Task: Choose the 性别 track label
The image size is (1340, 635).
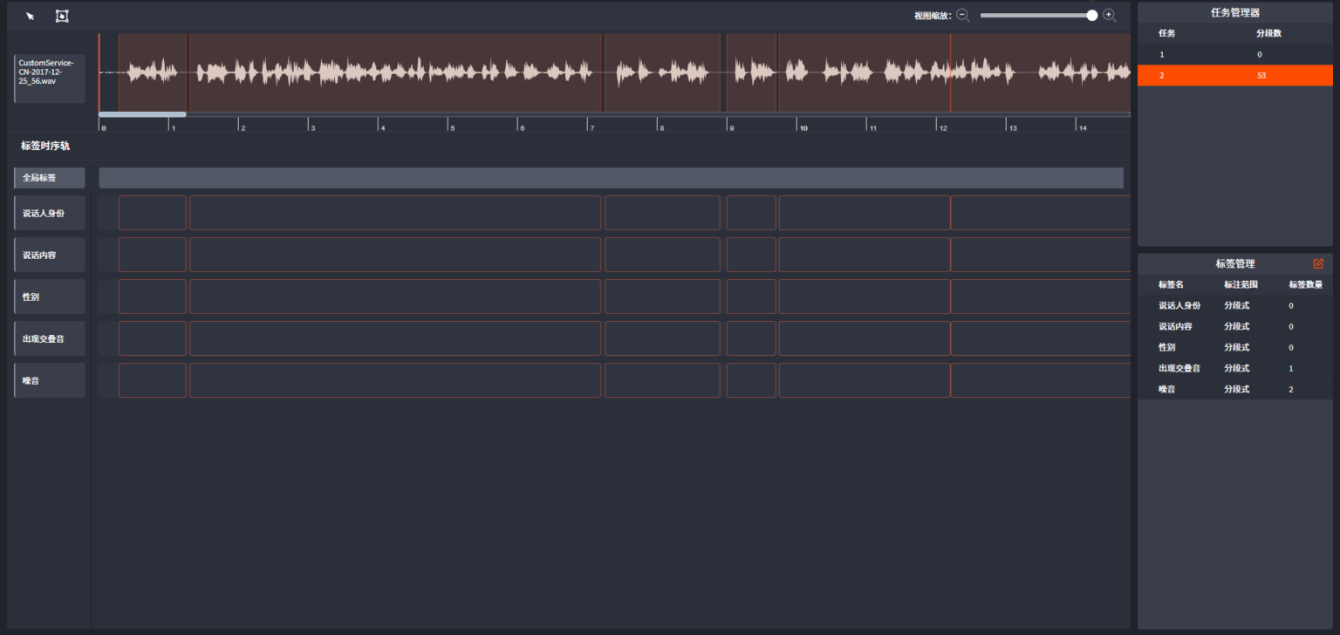Action: (x=50, y=297)
